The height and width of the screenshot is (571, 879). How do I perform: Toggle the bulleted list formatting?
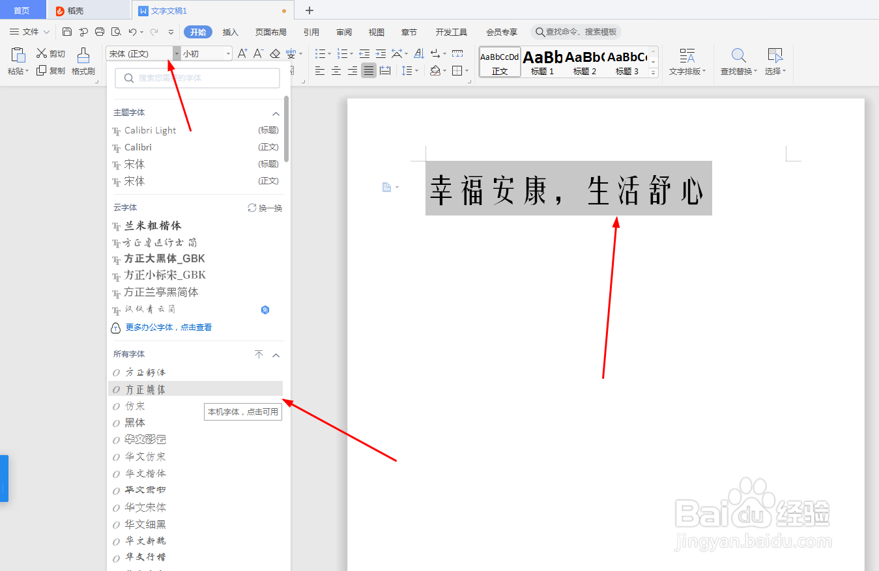coord(320,53)
